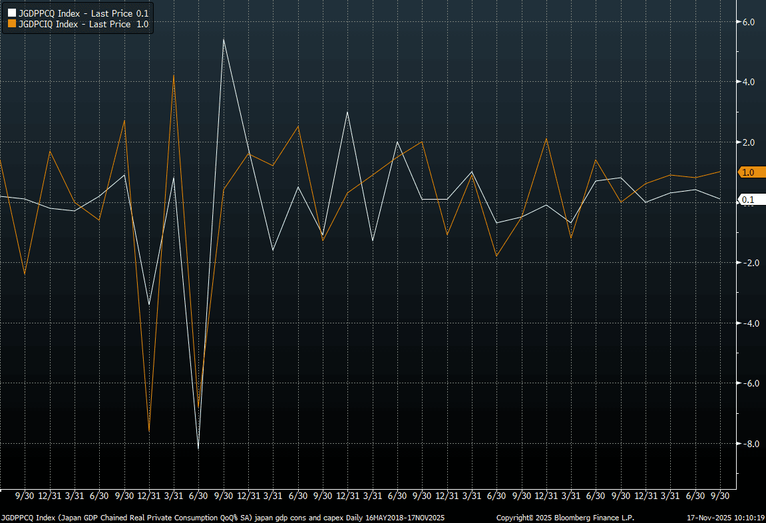Click the white line's lowest trough point
The width and height of the screenshot is (766, 523).
[198, 448]
